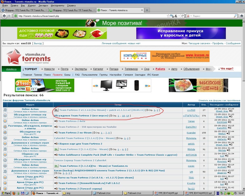Open the Закладки menu
245x196 pixels.
pos(43,5)
